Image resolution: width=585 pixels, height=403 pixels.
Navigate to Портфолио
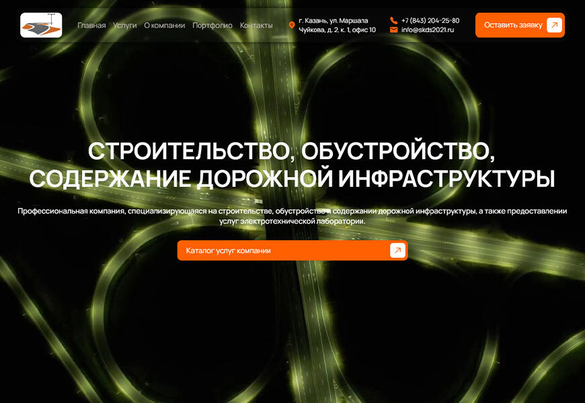click(x=212, y=26)
